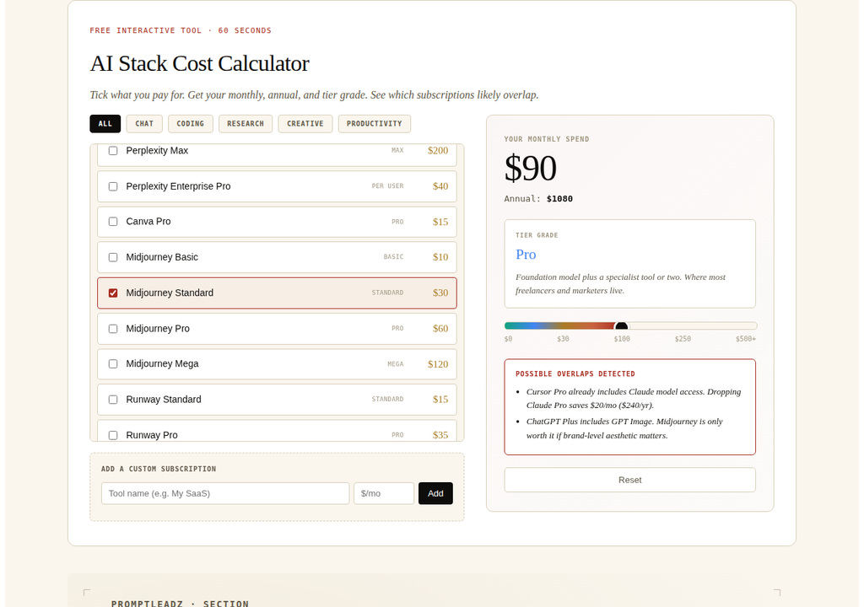Select the Midjourney Pro checkbox

pos(113,329)
